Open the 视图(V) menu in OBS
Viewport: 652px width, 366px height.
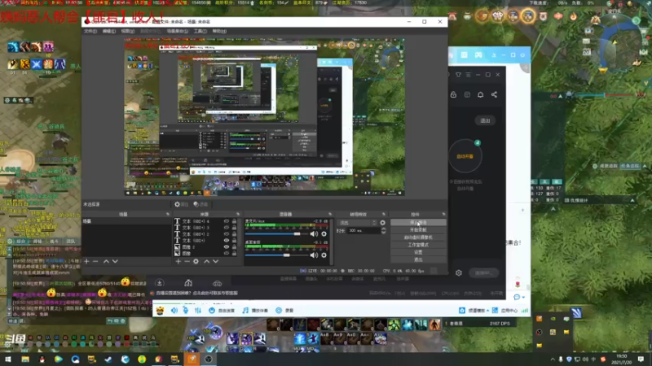[128, 31]
